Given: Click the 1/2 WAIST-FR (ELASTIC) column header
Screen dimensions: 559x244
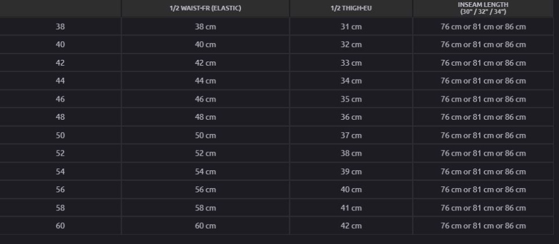Looking at the screenshot, I should 206,8.
